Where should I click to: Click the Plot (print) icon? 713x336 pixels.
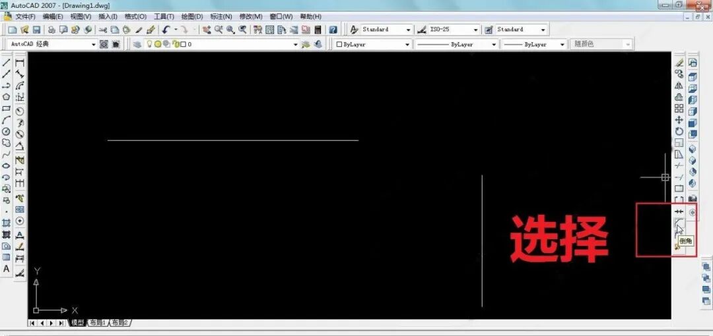click(x=52, y=30)
